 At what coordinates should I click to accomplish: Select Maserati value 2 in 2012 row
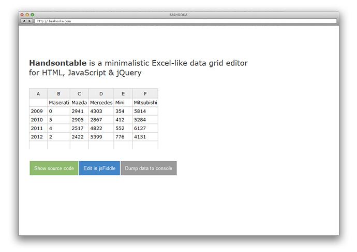point(59,137)
